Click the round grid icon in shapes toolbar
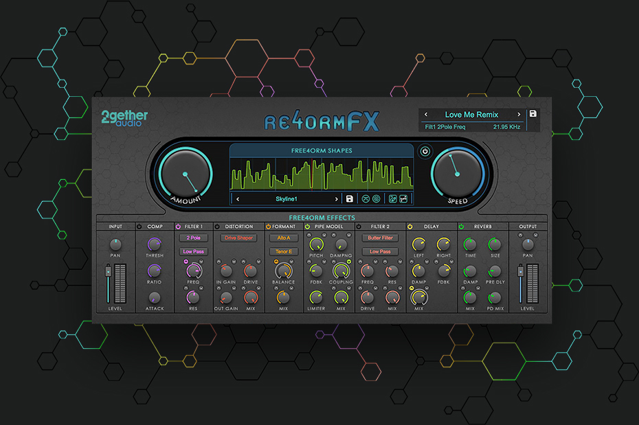 tap(376, 199)
